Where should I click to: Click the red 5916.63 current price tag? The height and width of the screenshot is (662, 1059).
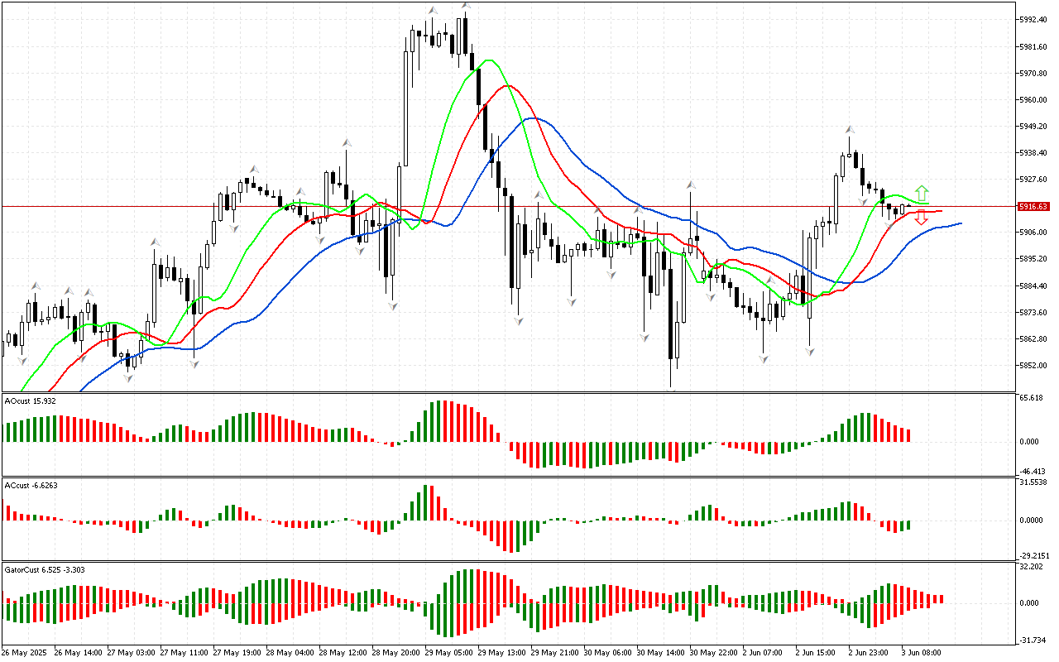point(1034,206)
